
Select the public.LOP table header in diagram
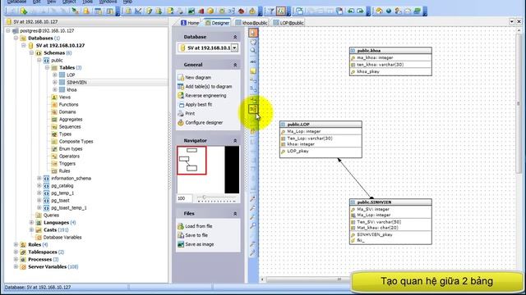tap(321, 124)
